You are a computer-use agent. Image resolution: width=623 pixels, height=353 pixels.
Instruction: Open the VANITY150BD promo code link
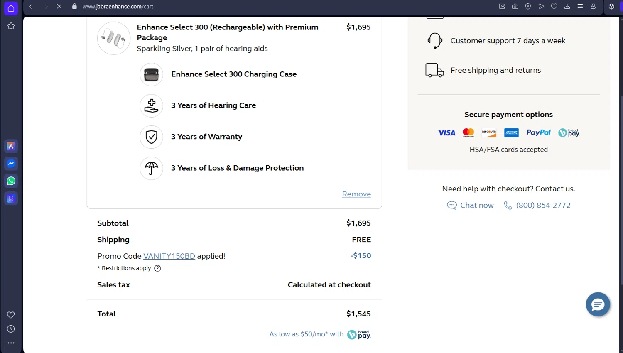169,256
